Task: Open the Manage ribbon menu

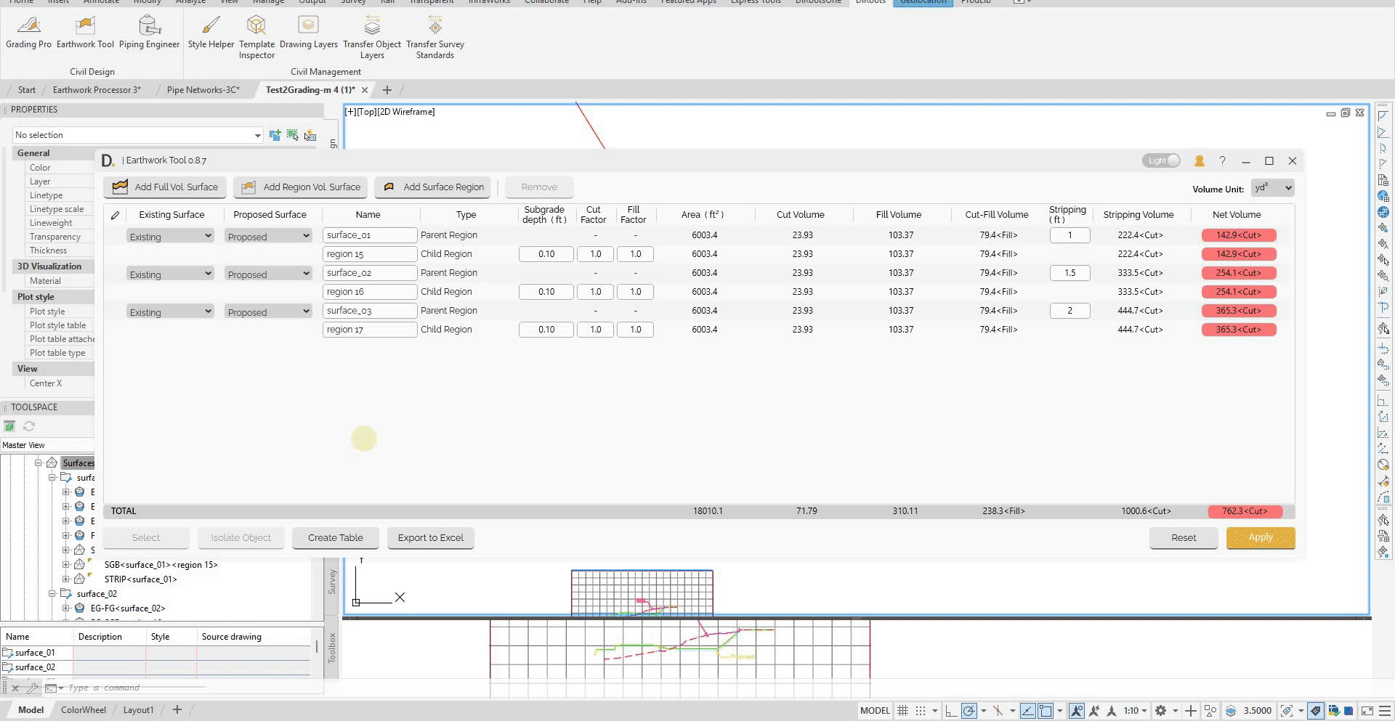Action: [x=268, y=2]
